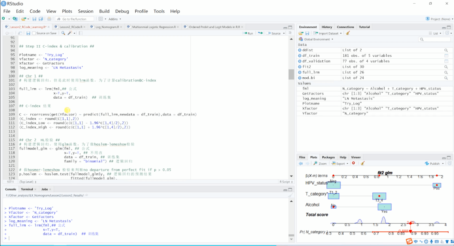Remove the current plot with red X
The width and height of the screenshot is (454, 246).
[x=354, y=163]
